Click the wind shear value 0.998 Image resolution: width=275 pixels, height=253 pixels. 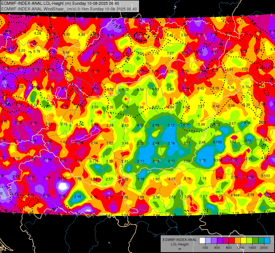[79, 143]
